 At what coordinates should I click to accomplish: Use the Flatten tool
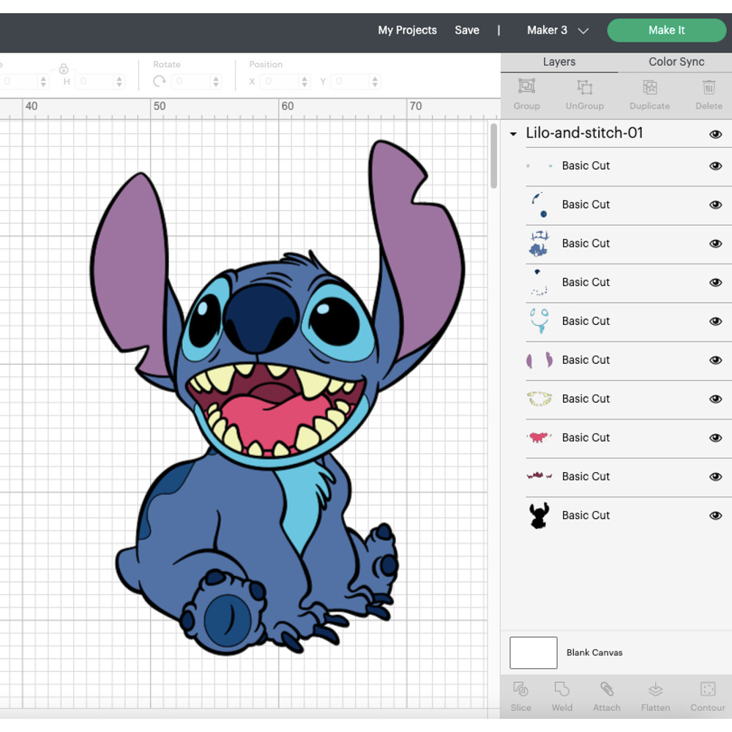coord(655,695)
